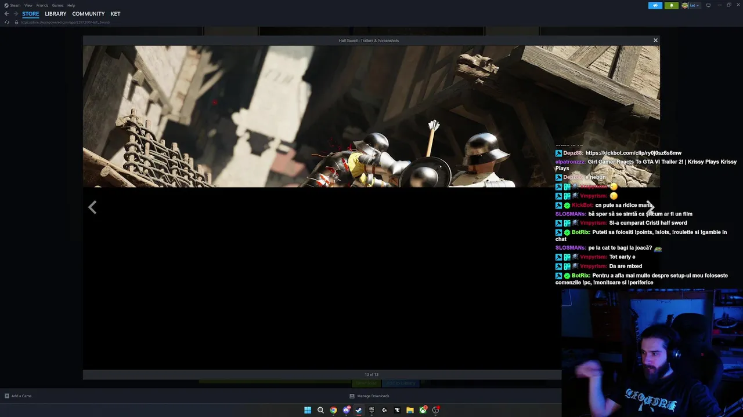Click the elpatronzzz username in chat
Screen dimensions: 743x417
click(x=570, y=162)
